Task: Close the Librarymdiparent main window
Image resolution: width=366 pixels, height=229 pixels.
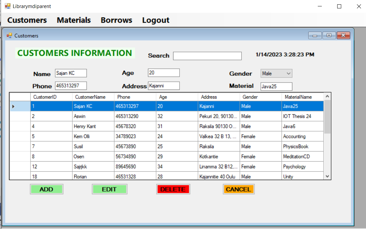Action: [359, 6]
